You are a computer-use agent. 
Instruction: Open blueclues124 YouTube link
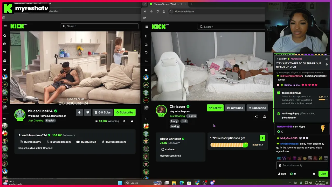tap(86, 142)
